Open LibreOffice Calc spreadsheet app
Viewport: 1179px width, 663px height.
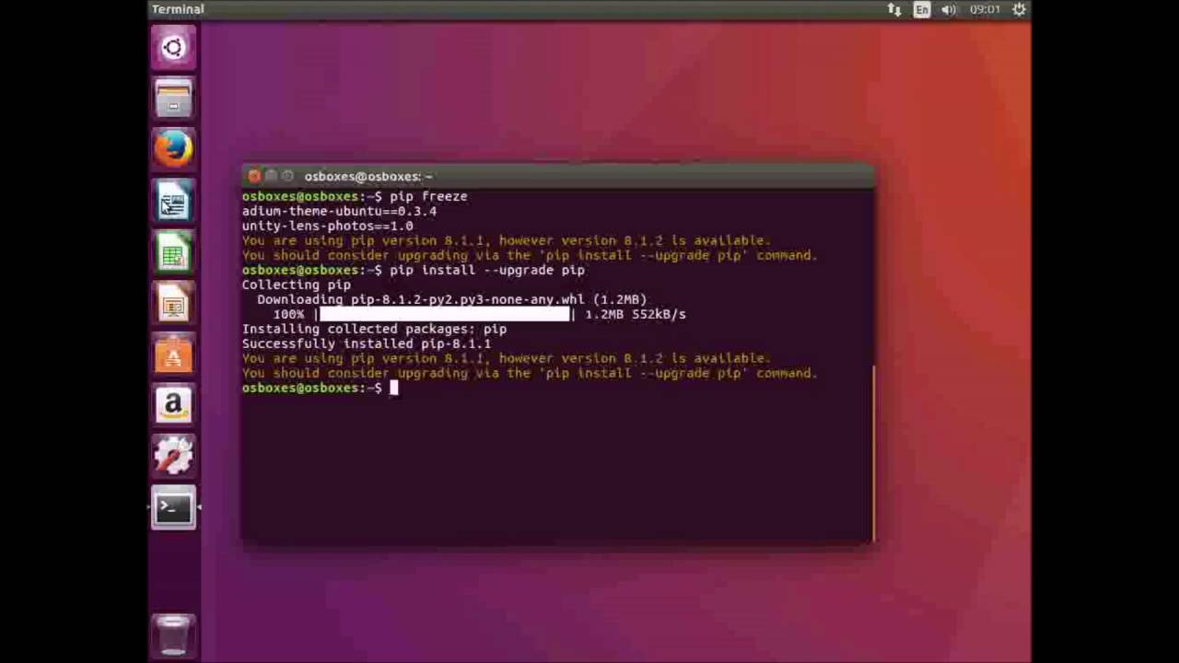click(173, 252)
